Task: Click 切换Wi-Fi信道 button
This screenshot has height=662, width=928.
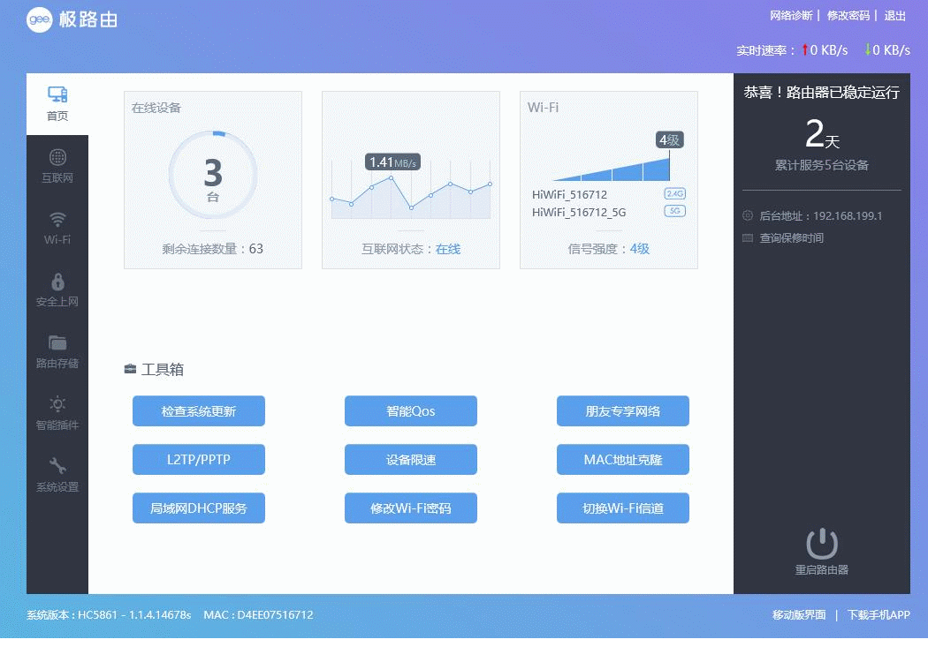Action: pyautogui.click(x=622, y=508)
